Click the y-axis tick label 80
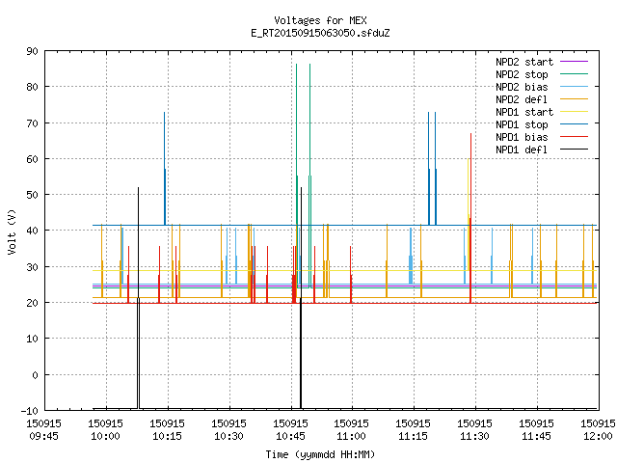The image size is (617, 463). [x=32, y=87]
